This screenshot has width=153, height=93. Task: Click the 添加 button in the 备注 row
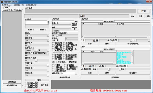pyautogui.click(x=133, y=16)
